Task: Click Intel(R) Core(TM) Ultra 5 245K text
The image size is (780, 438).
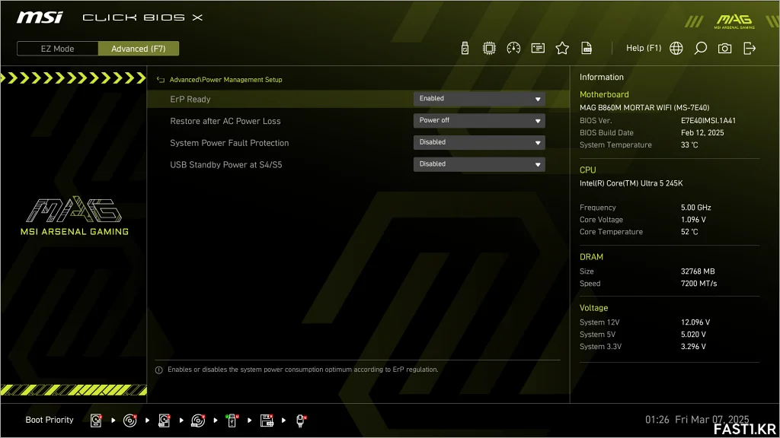Action: (x=631, y=183)
